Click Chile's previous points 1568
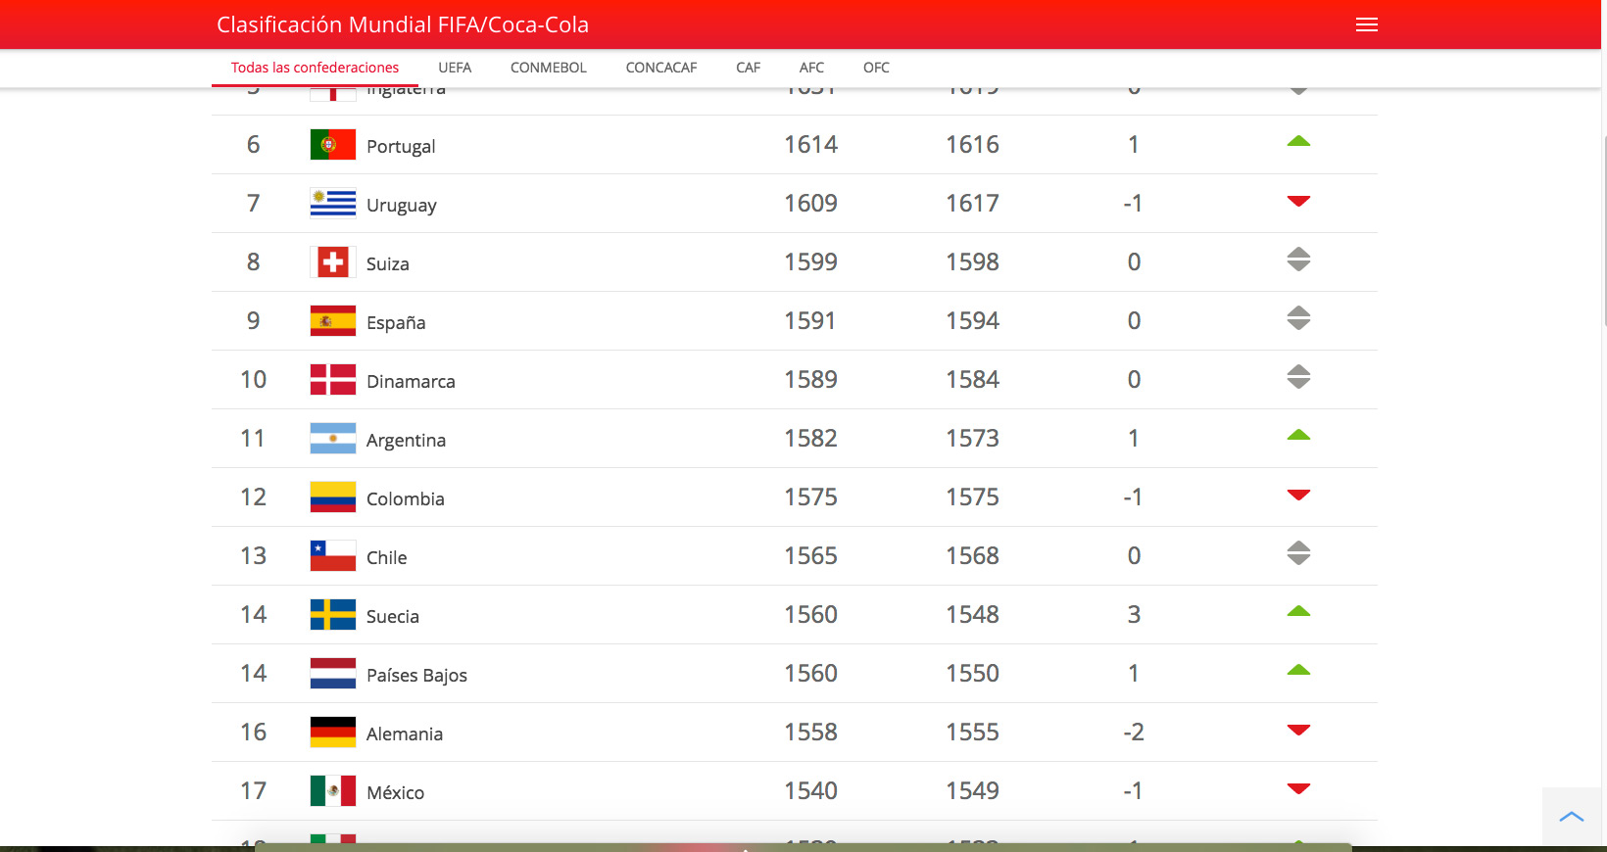This screenshot has height=852, width=1607. [973, 556]
